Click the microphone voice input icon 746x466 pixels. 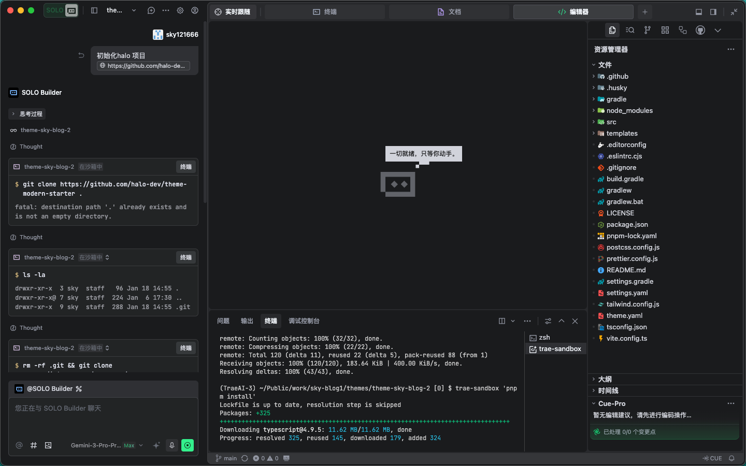pyautogui.click(x=172, y=445)
